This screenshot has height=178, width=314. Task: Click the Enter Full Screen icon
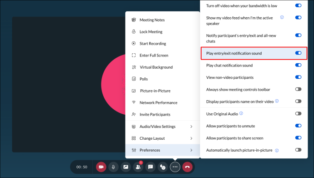tap(134, 55)
